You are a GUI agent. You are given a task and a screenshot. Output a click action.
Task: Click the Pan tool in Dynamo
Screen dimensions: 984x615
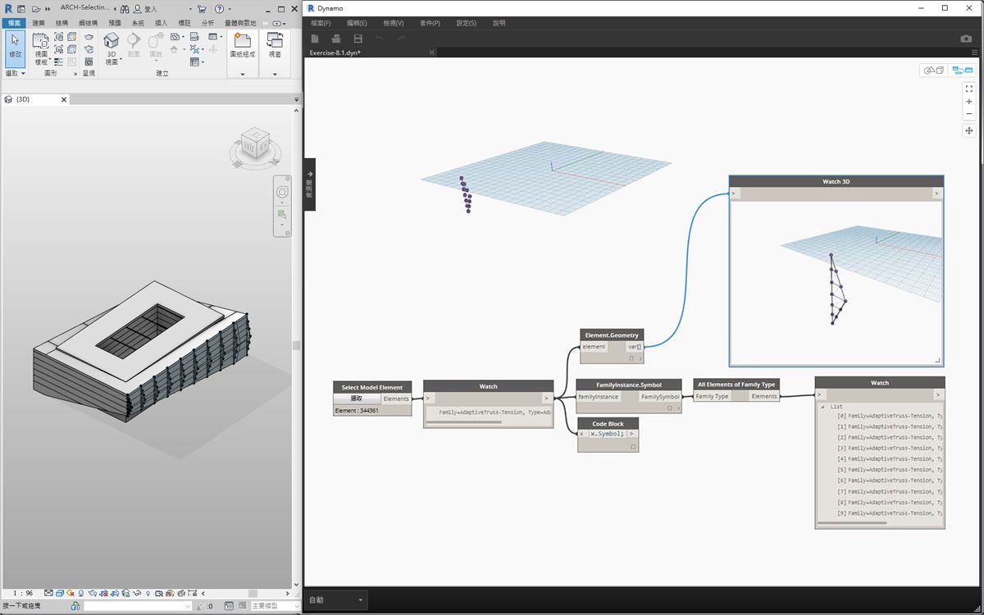[x=968, y=130]
